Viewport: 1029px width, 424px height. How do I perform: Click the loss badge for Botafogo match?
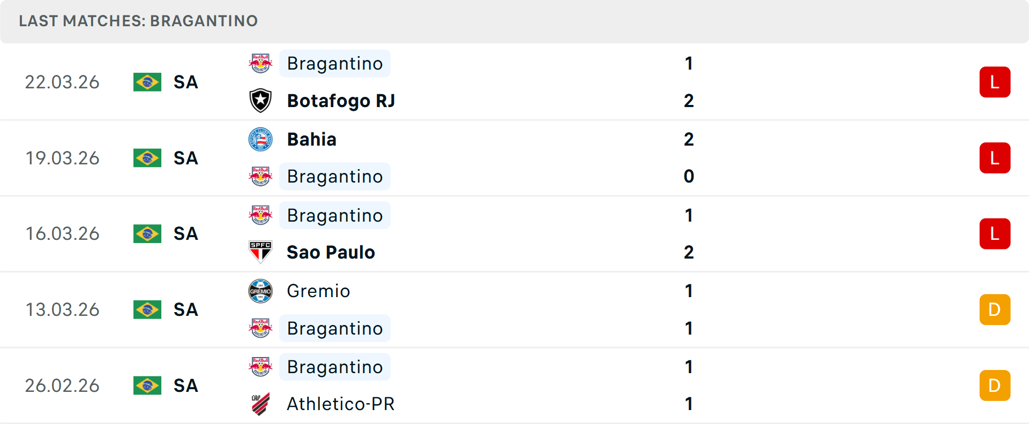tap(995, 82)
